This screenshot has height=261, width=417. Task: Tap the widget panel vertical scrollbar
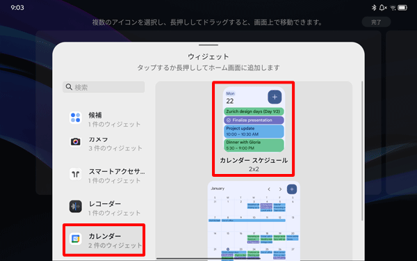pos(362,150)
